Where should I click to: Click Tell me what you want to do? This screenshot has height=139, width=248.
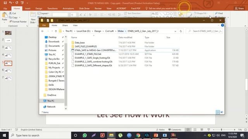(x=161, y=8)
